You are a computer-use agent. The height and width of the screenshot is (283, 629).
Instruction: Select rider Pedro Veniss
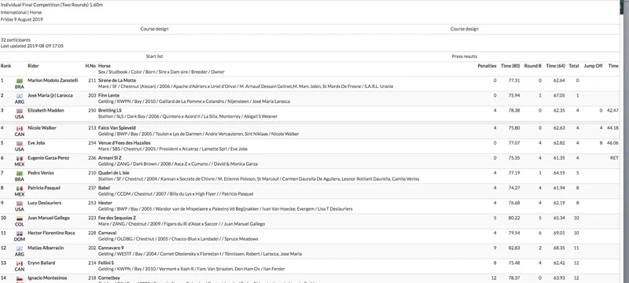coord(41,173)
